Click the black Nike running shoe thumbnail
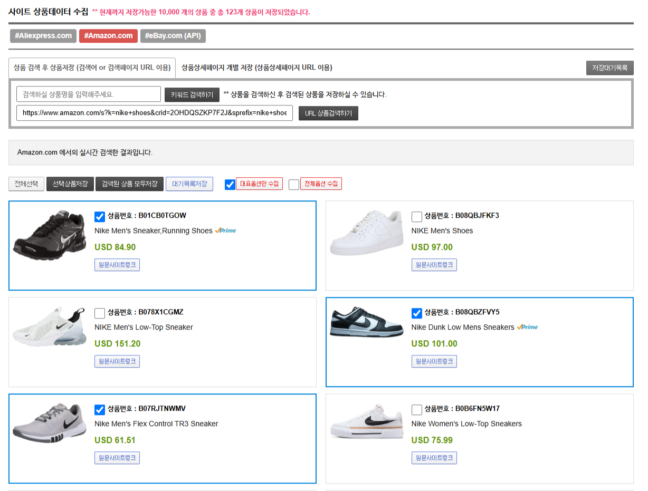The image size is (648, 491). tap(49, 232)
